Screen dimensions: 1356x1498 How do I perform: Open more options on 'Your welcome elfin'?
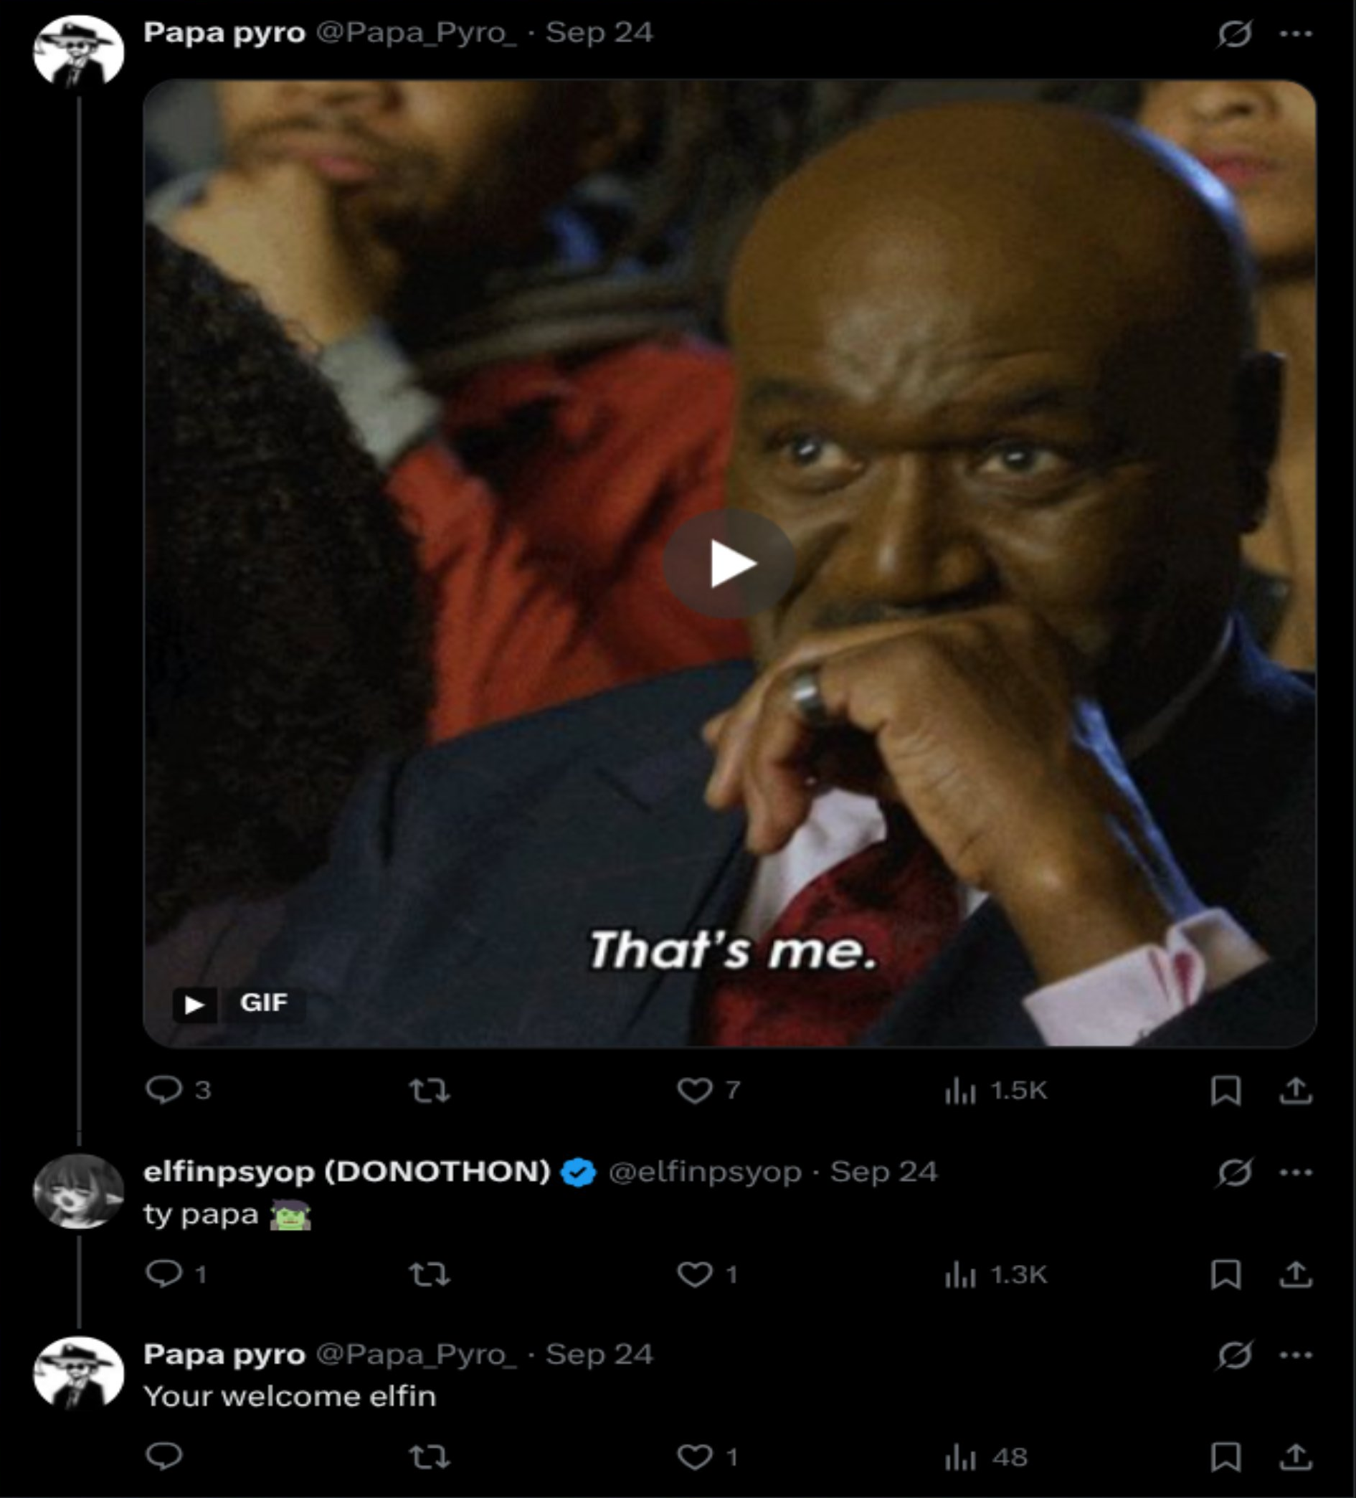(1296, 1355)
